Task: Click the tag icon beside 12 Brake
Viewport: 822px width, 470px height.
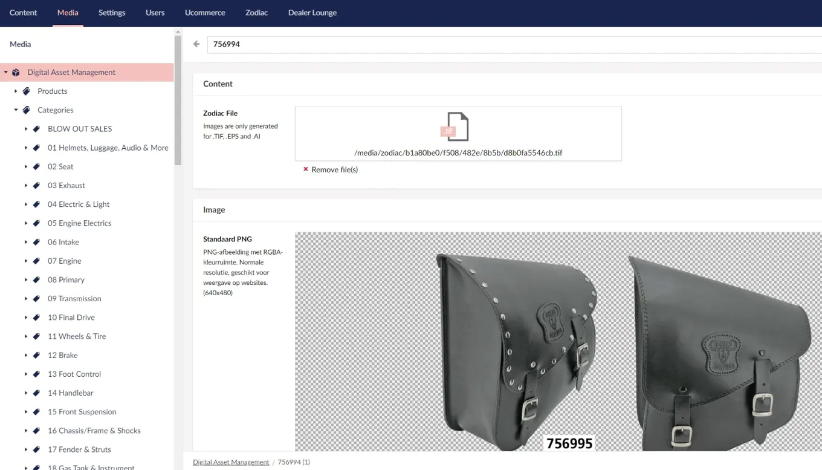Action: [x=37, y=356]
